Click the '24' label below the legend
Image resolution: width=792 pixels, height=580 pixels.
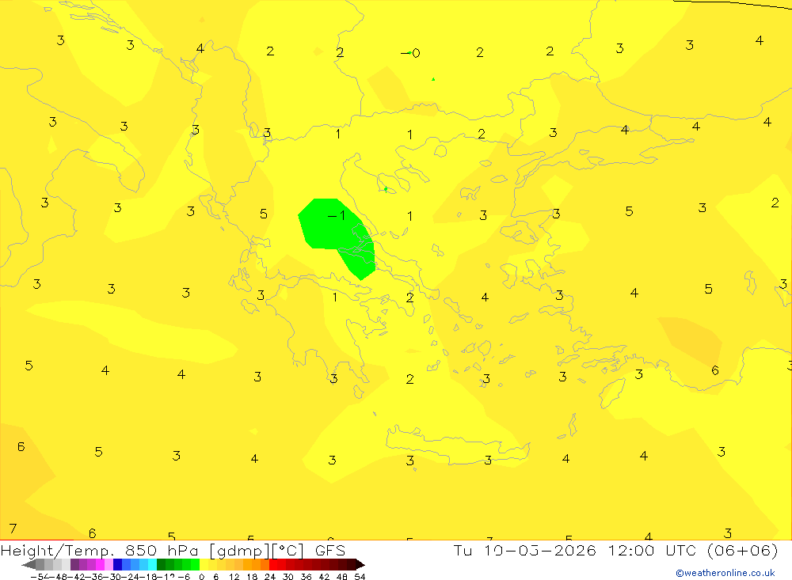(270, 577)
